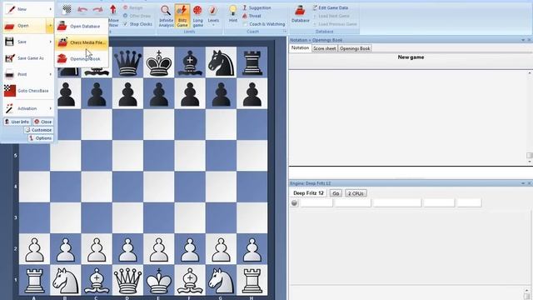Expand the Activation submenu arrow

(51, 108)
